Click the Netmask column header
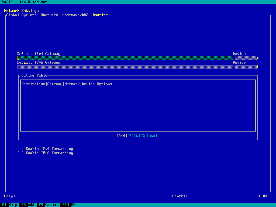This screenshot has height=207, width=276. pyautogui.click(x=72, y=84)
